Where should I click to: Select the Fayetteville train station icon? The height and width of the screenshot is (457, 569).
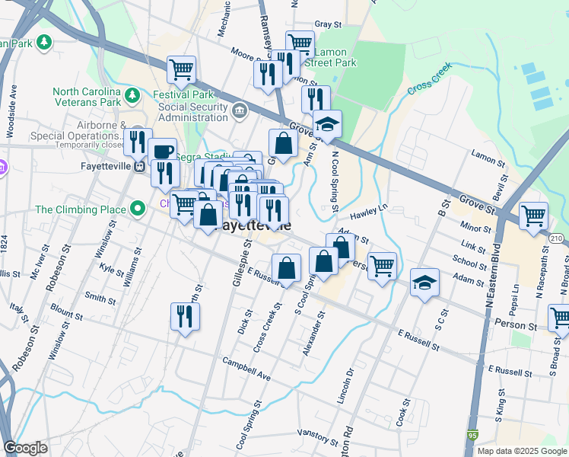pos(140,166)
